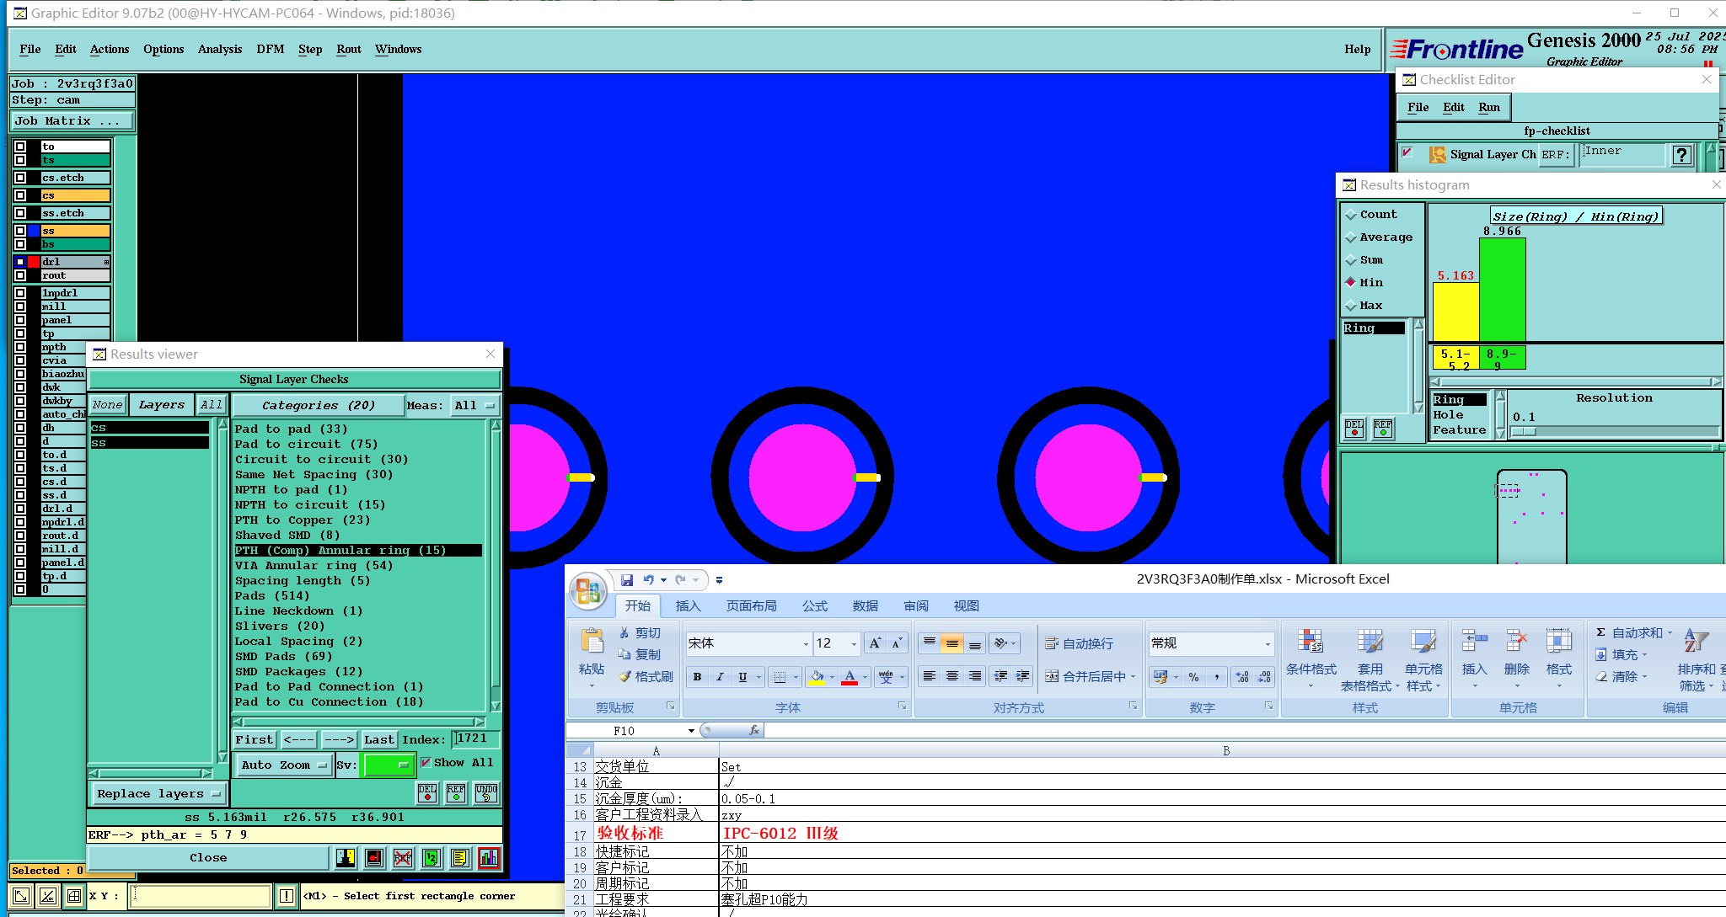Click the Last result navigation button
Image resolution: width=1726 pixels, height=917 pixels.
[x=378, y=739]
